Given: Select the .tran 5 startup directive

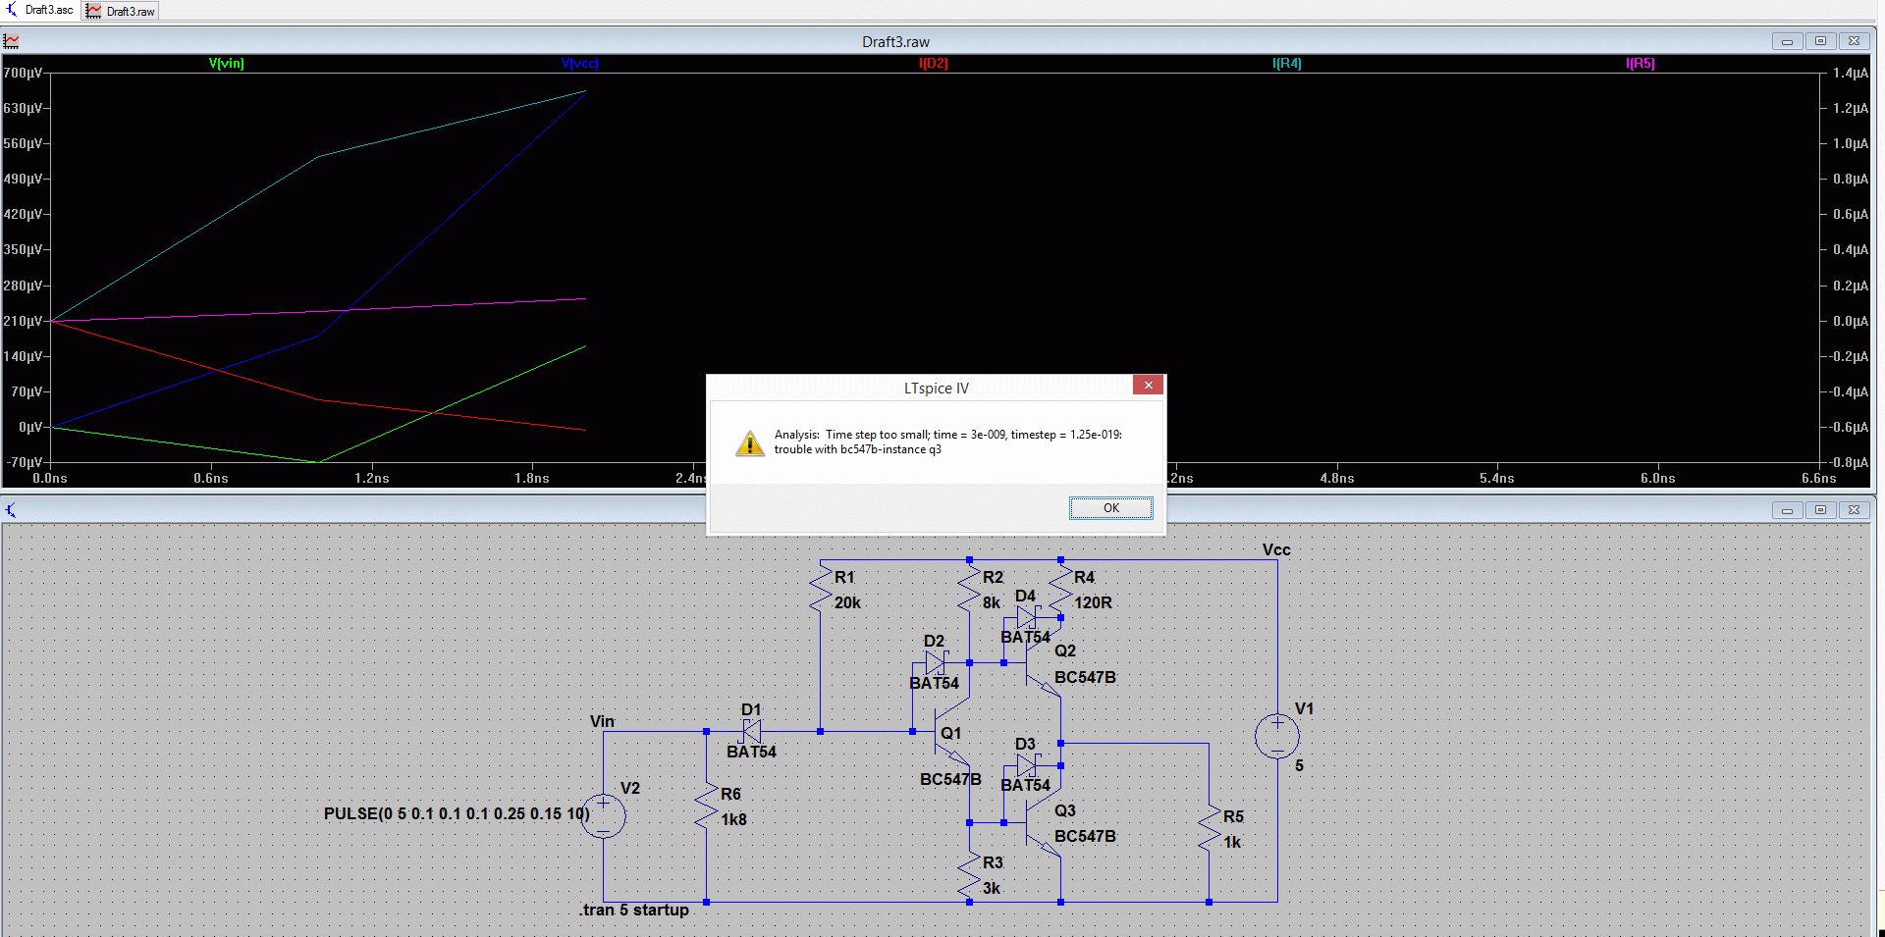Looking at the screenshot, I should pos(634,911).
